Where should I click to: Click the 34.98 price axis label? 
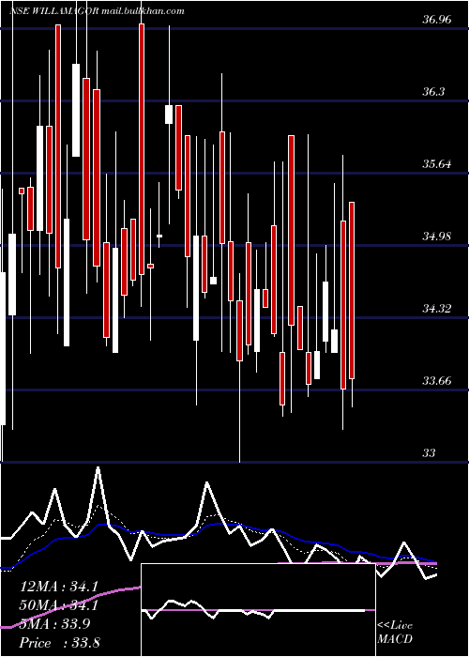(x=437, y=237)
